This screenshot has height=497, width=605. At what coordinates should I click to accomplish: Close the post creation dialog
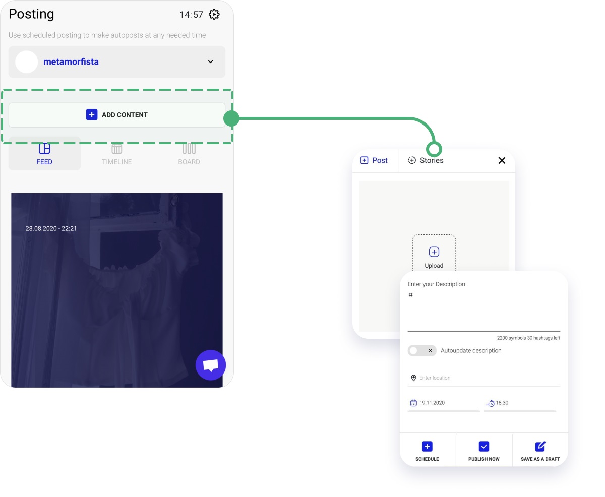click(x=502, y=160)
